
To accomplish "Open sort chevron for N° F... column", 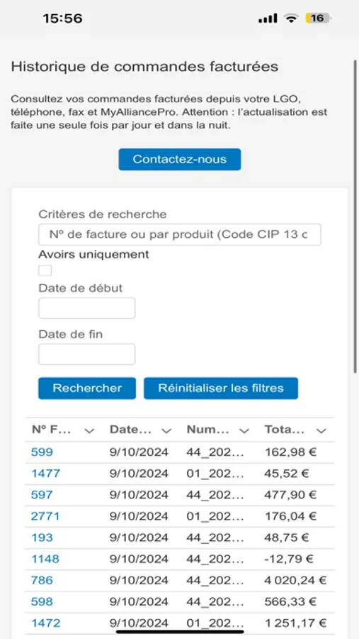I will click(x=89, y=431).
